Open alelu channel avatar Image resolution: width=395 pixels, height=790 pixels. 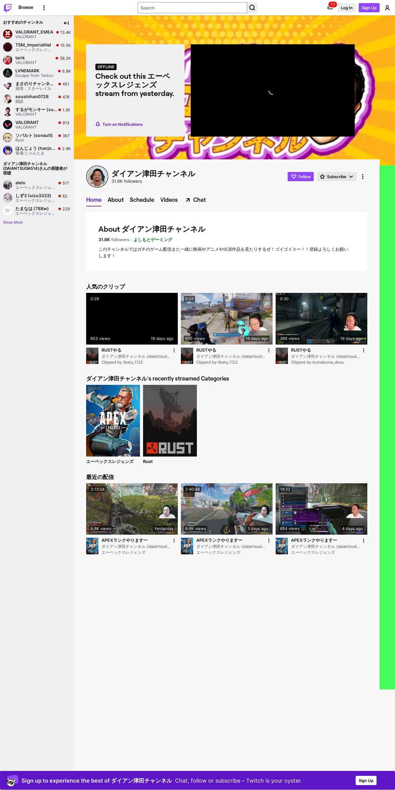pos(8,185)
